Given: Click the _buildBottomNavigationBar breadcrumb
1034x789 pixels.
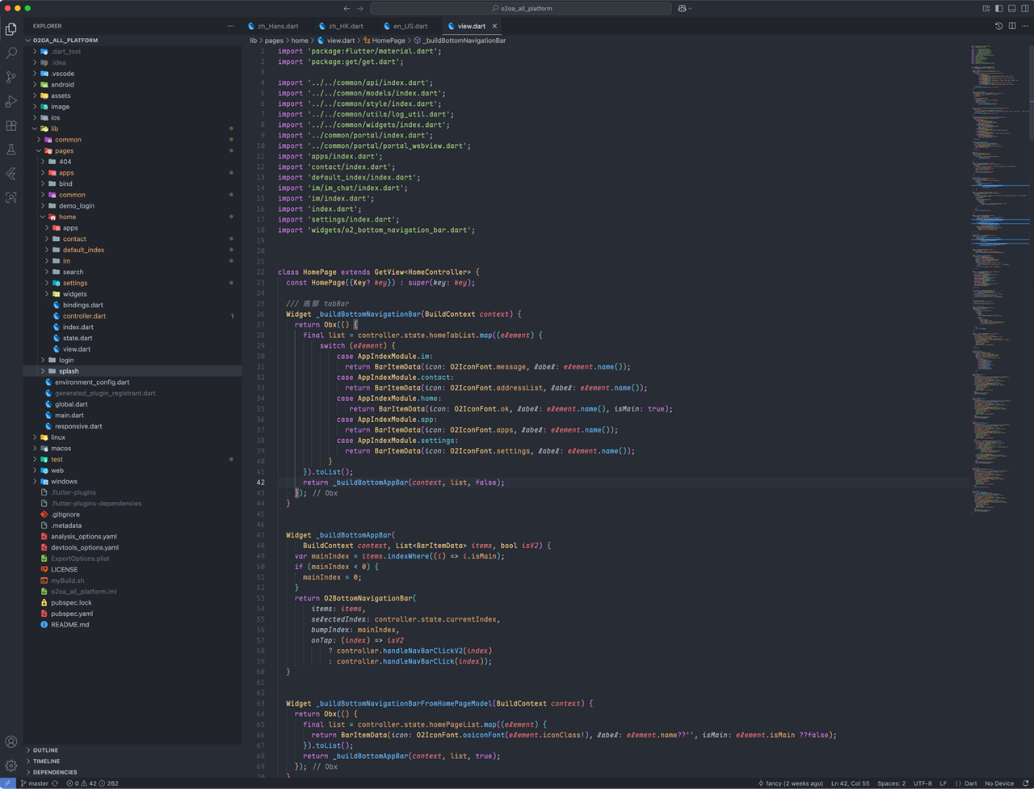Looking at the screenshot, I should 460,40.
